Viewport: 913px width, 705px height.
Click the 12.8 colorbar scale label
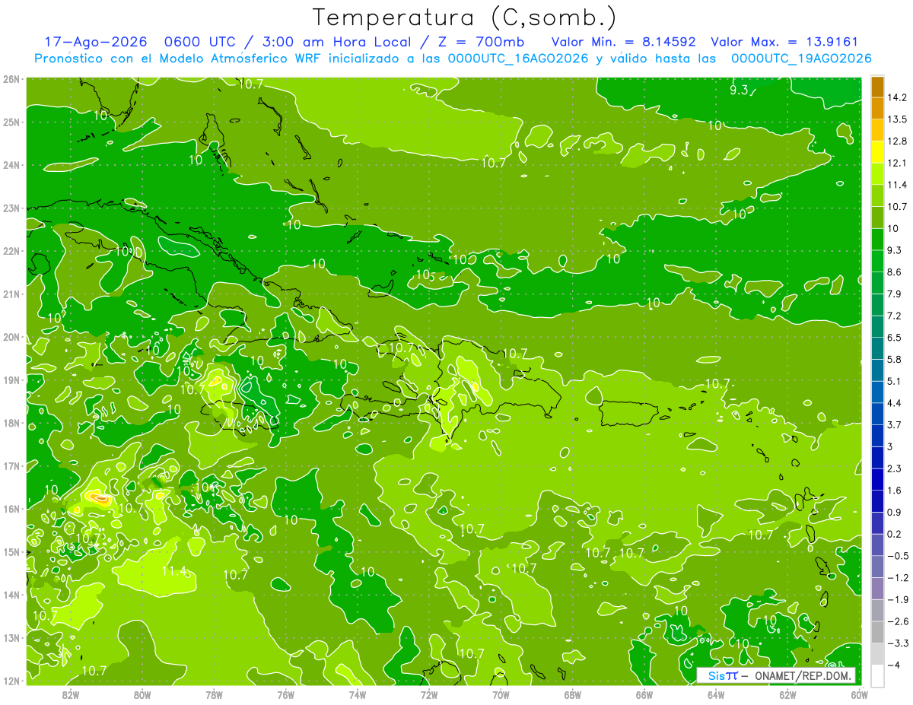point(896,141)
